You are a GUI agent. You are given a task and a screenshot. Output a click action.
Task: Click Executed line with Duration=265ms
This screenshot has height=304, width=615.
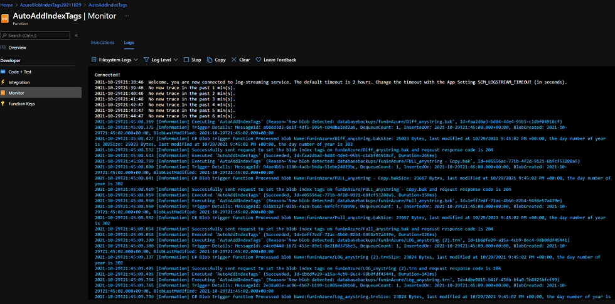coord(266,156)
